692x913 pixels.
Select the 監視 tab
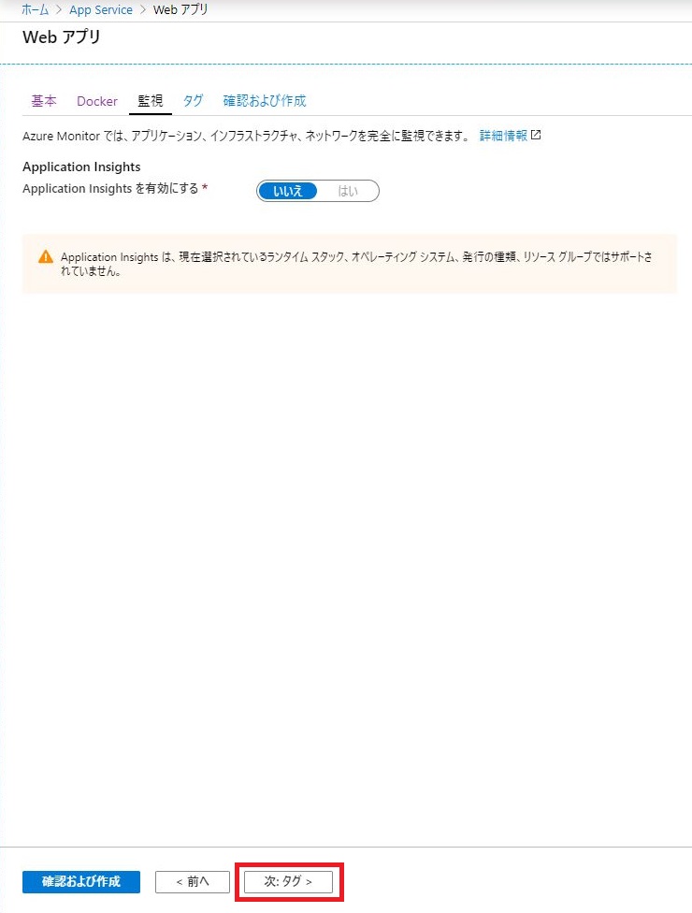tap(151, 101)
